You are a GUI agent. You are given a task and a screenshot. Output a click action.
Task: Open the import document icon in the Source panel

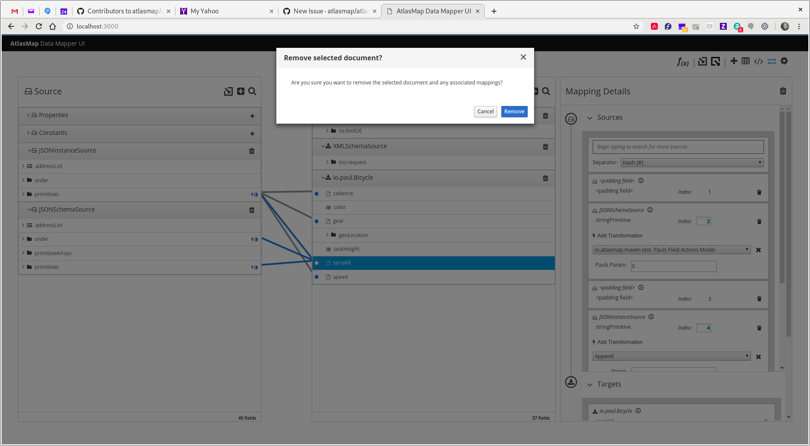[x=228, y=91]
